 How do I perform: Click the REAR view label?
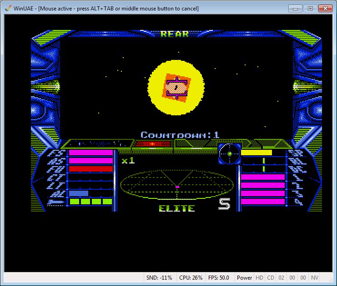(175, 34)
